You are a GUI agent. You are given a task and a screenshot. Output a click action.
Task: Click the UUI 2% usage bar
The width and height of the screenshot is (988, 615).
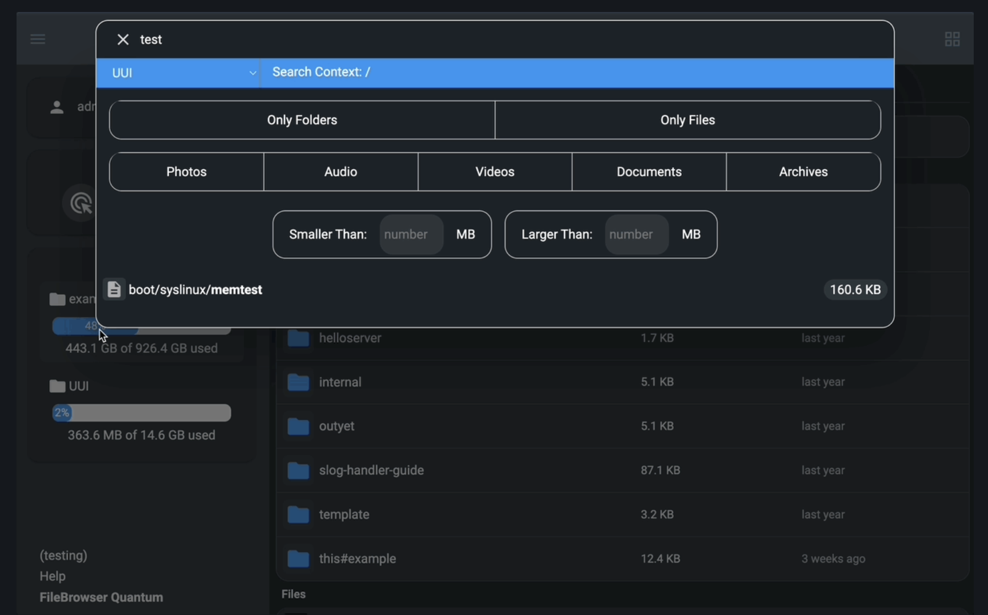click(x=142, y=412)
